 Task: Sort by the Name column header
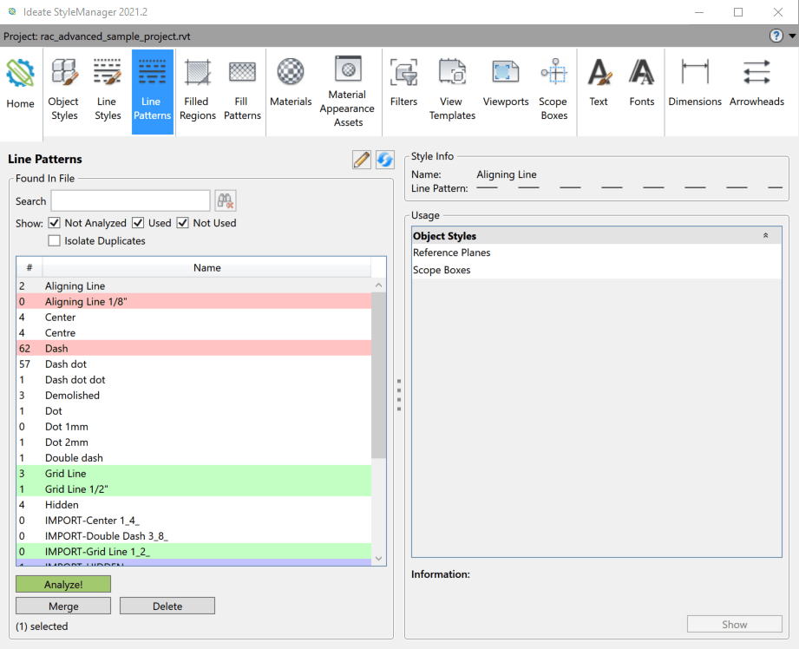click(x=206, y=267)
